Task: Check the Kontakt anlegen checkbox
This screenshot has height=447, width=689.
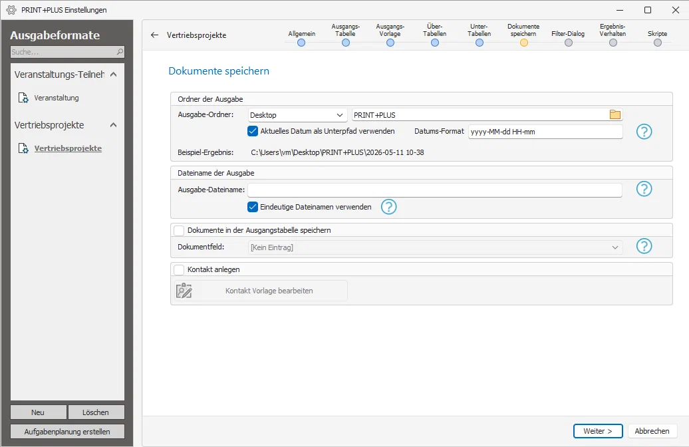Action: tap(179, 269)
